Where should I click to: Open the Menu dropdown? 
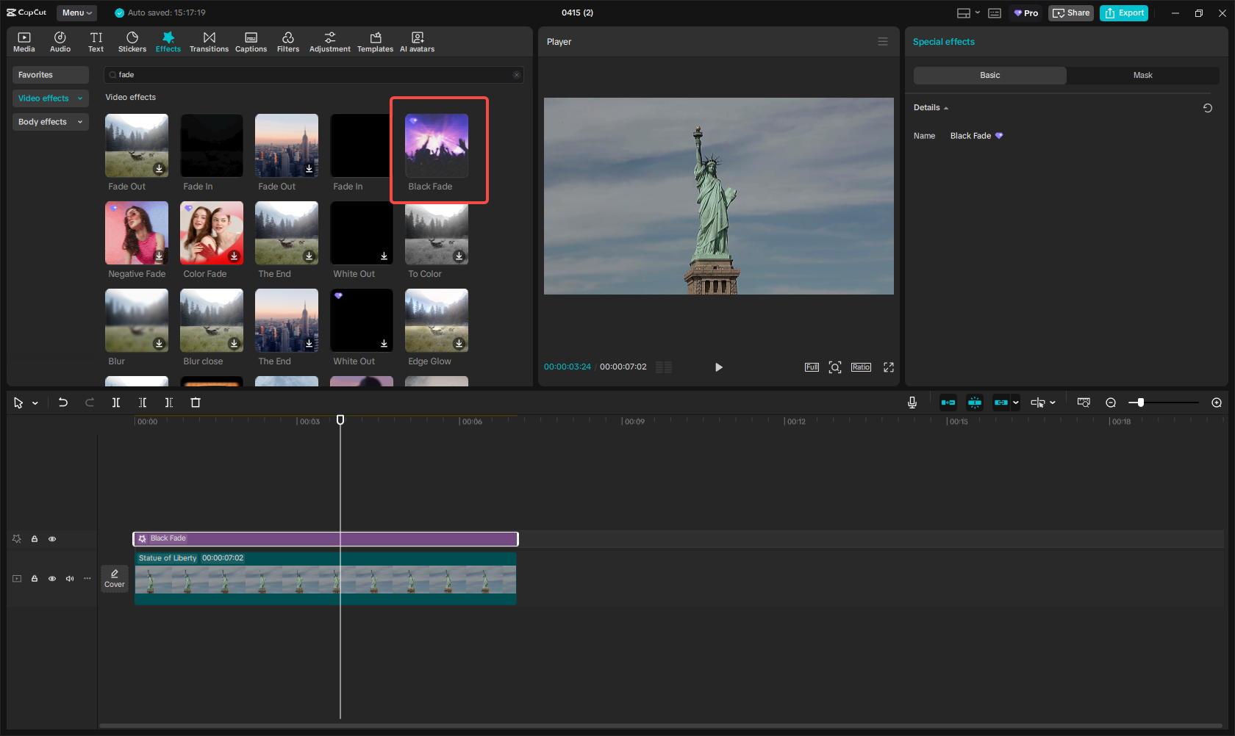76,12
